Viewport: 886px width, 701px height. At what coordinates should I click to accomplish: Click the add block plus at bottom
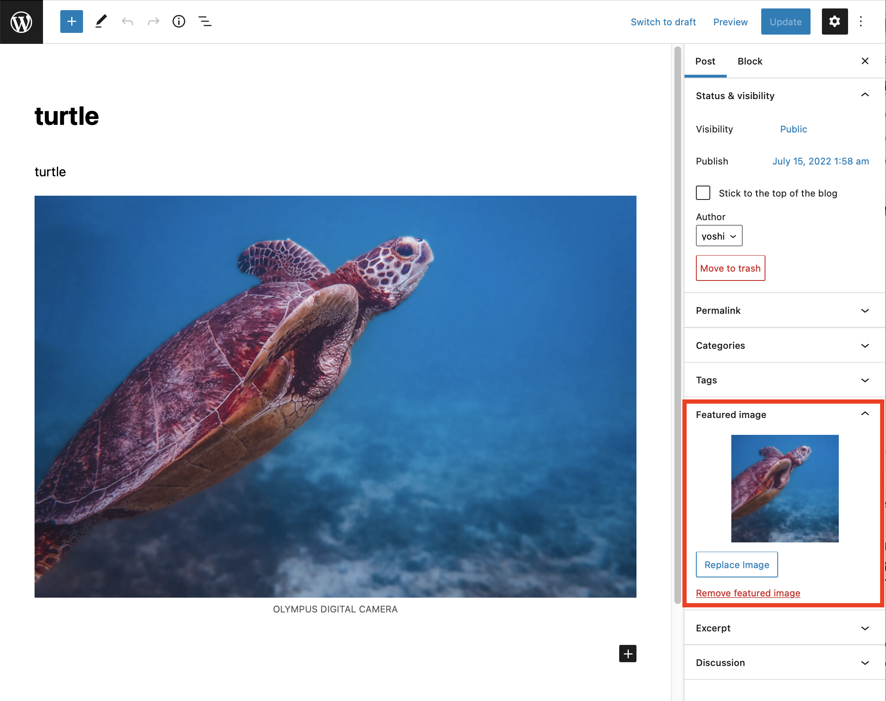(627, 653)
